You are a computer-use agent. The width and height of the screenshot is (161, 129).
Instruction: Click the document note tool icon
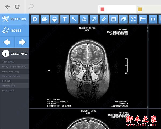(x=94, y=19)
